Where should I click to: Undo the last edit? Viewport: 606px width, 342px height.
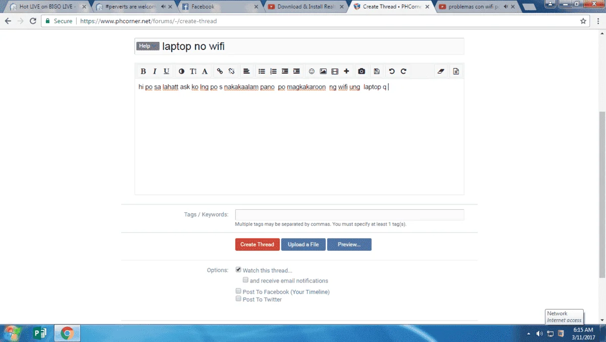coord(392,71)
